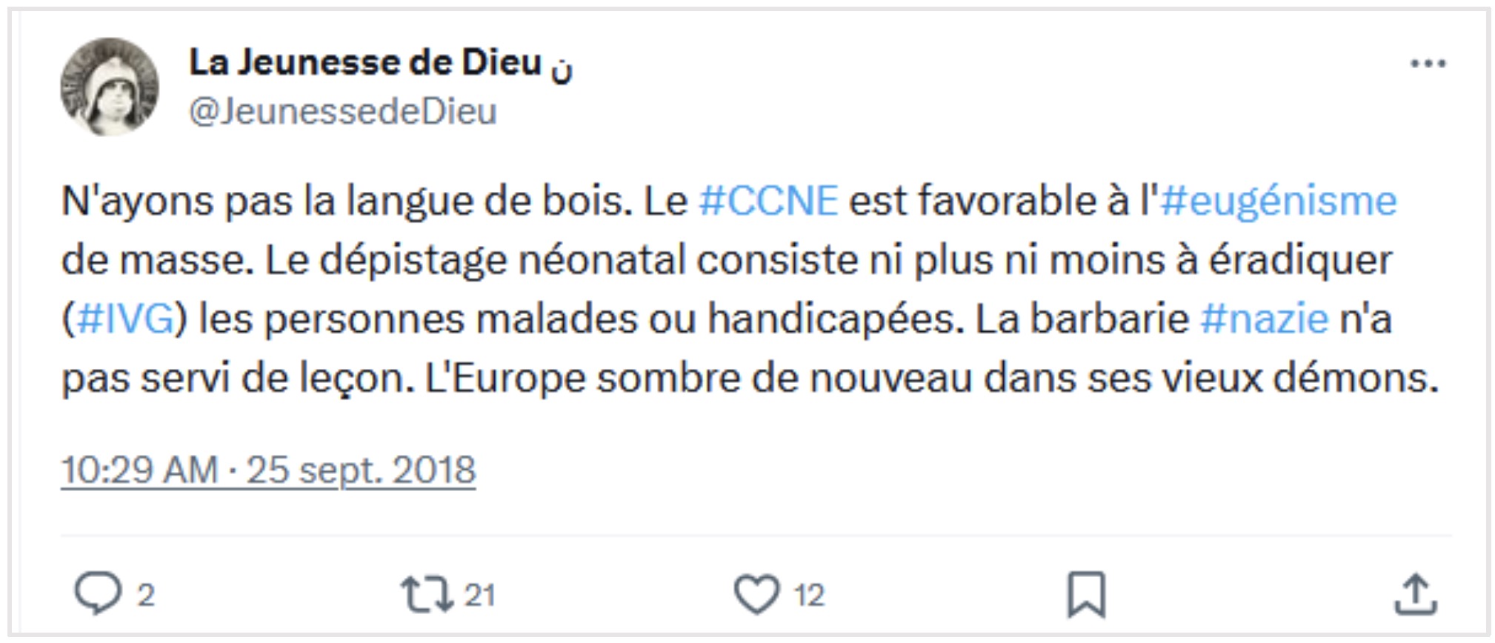Open La Jeunesse de Dieu's profile picture
The width and height of the screenshot is (1495, 643).
(110, 87)
